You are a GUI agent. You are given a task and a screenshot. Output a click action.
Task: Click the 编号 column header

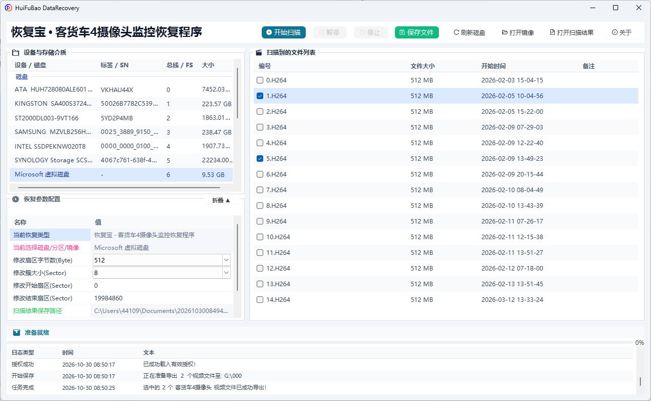[x=265, y=66]
